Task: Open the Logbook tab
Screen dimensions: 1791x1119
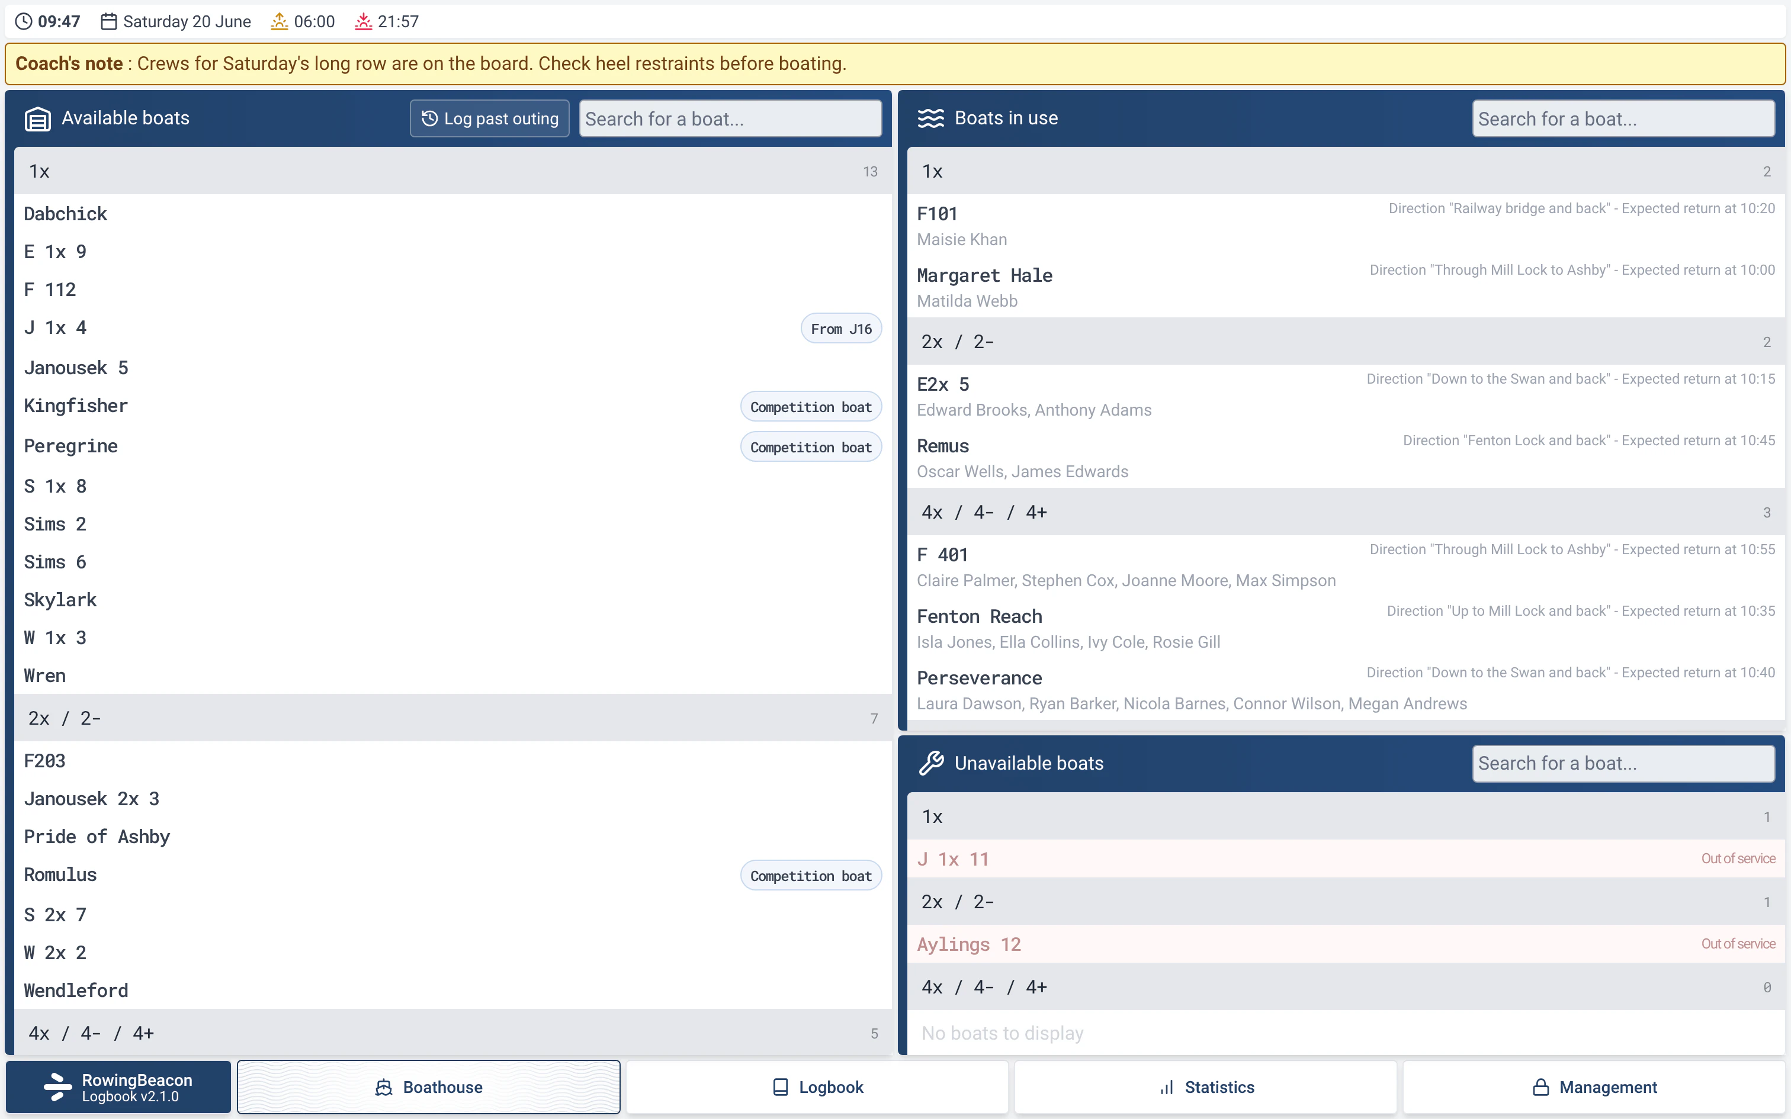Action: (817, 1087)
